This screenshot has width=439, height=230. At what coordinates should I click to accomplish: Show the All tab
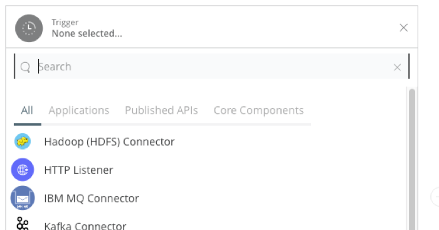pyautogui.click(x=27, y=111)
